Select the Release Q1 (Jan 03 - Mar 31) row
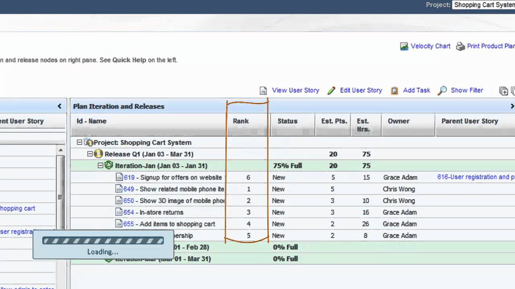Image resolution: width=515 pixels, height=289 pixels. [x=293, y=154]
